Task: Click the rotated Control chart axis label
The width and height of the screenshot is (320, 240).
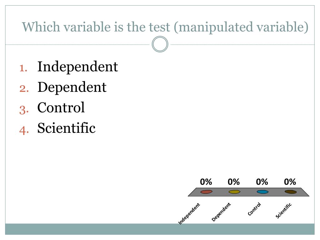Action: tap(254, 209)
